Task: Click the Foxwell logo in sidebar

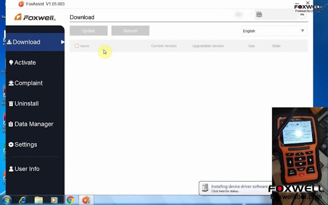Action: click(x=35, y=17)
